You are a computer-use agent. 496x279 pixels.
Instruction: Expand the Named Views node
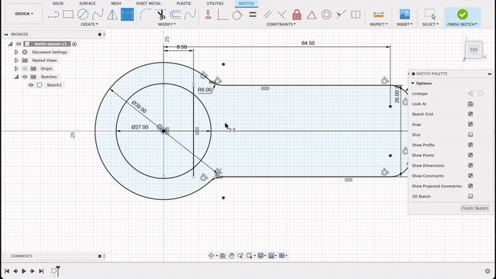click(x=16, y=60)
